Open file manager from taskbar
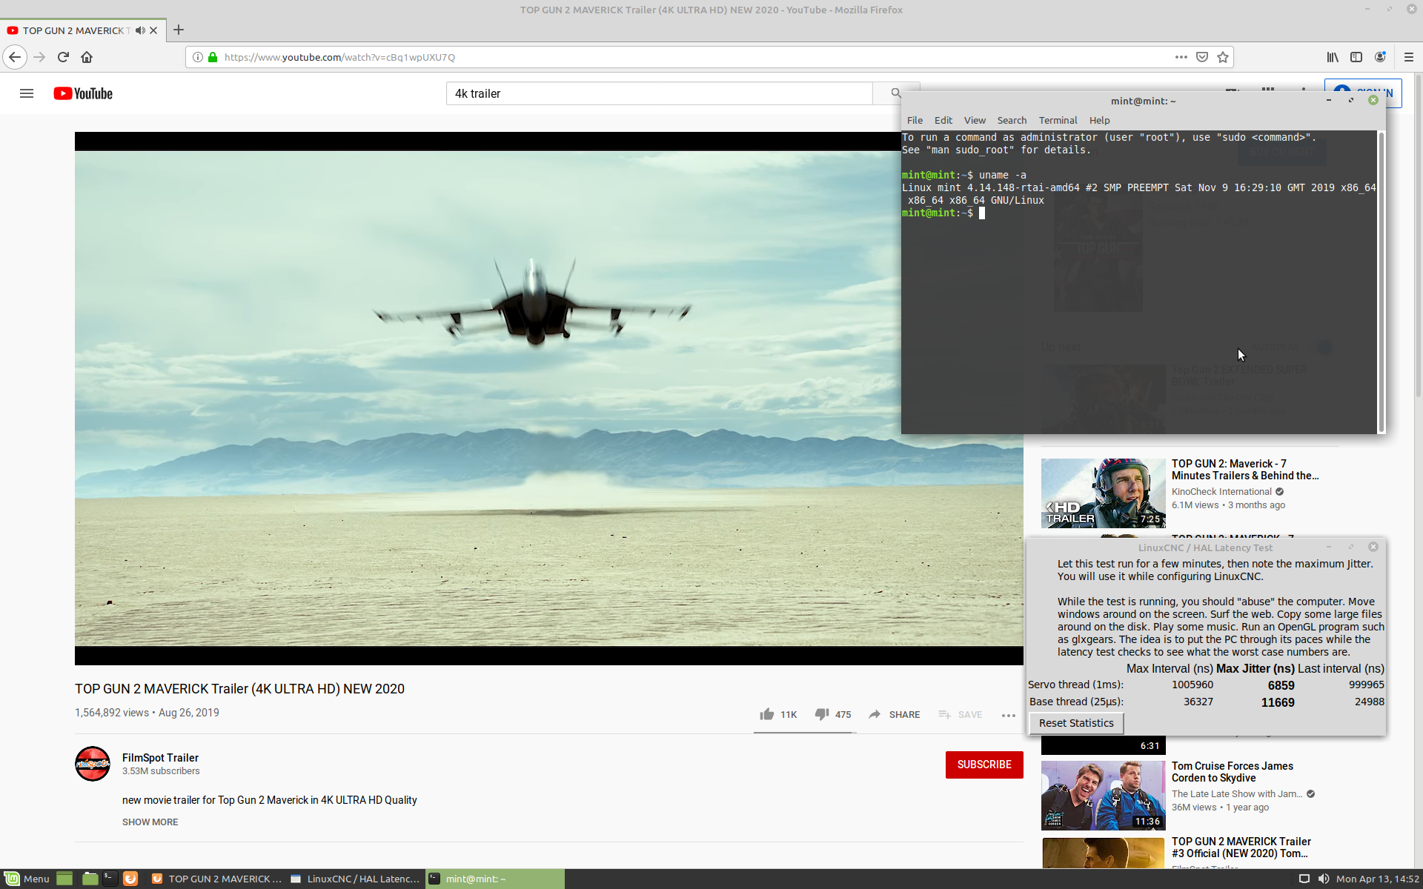1423x889 pixels. 90,879
